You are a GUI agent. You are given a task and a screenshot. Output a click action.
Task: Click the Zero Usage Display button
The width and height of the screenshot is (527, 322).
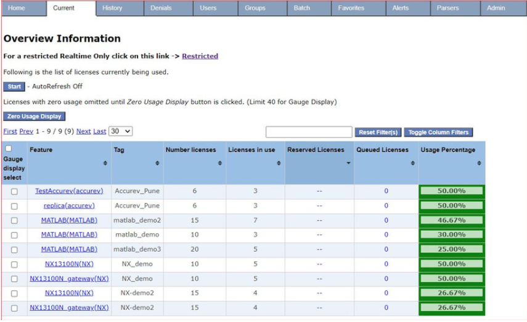tap(34, 116)
